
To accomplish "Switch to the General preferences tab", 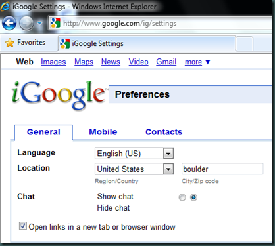I will point(43,132).
